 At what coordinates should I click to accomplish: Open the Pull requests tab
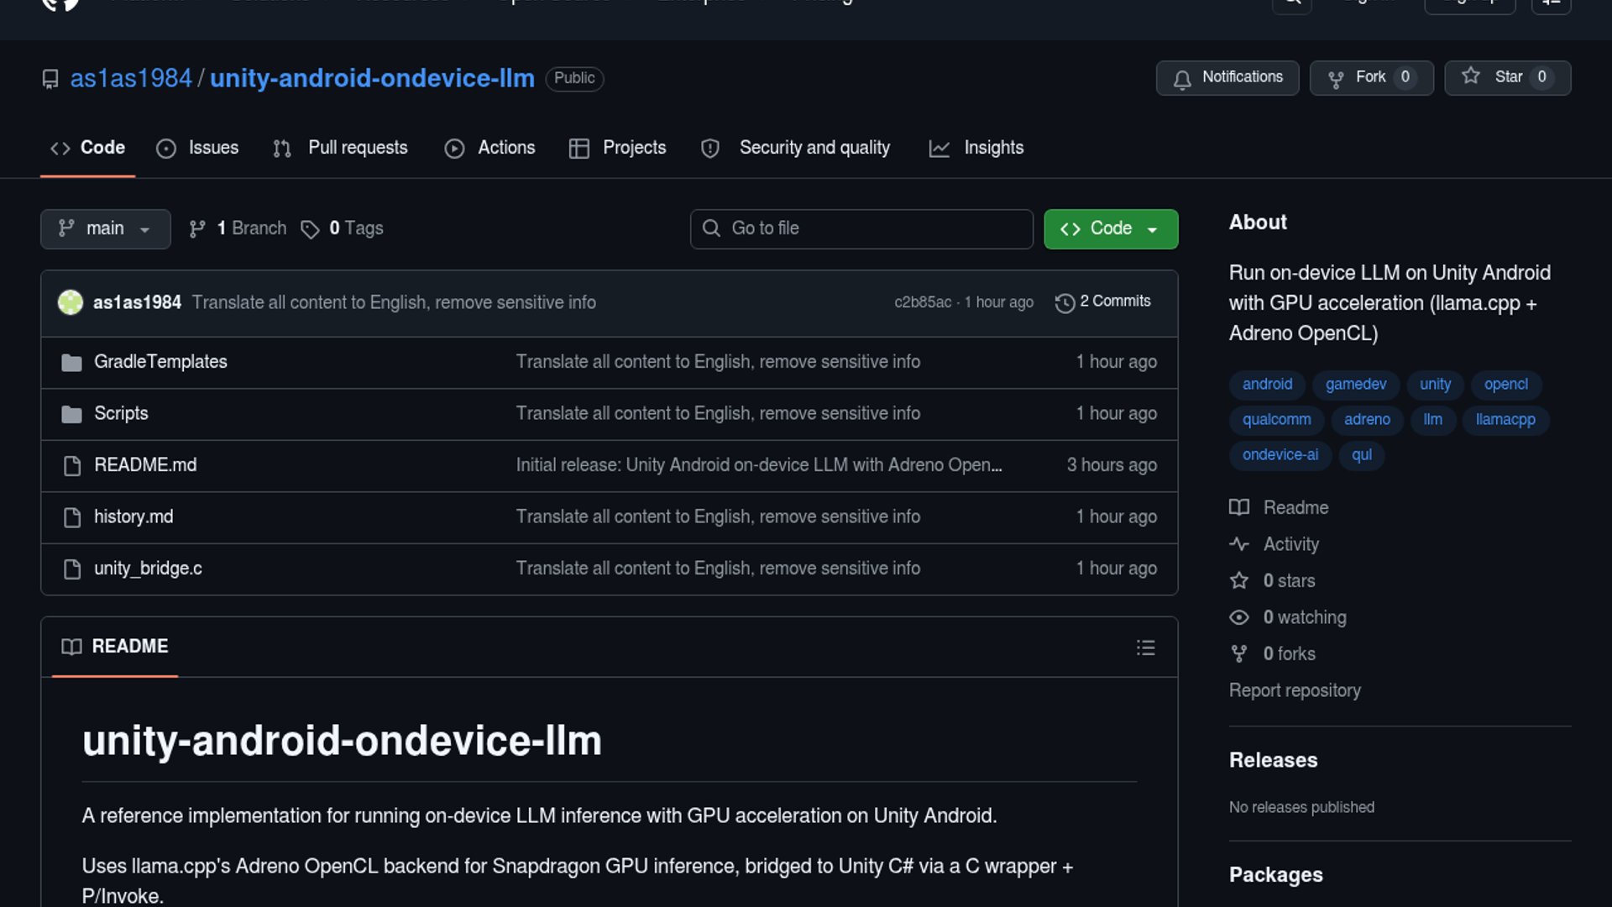pos(340,148)
